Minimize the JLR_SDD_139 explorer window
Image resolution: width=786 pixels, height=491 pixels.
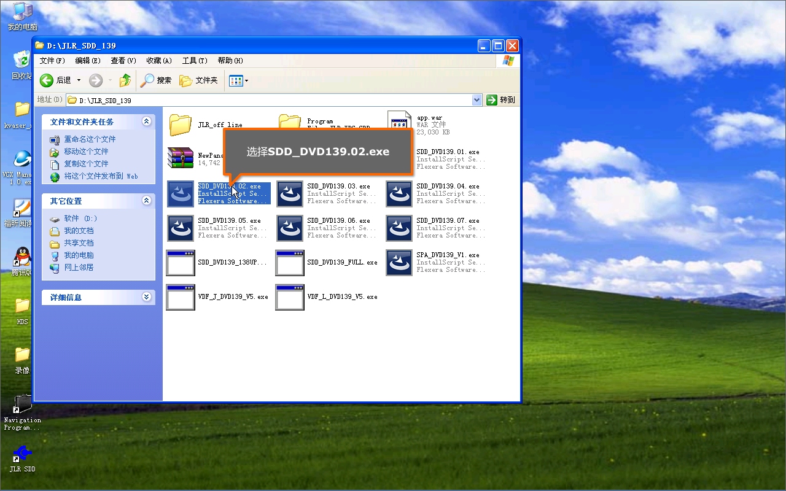point(484,45)
